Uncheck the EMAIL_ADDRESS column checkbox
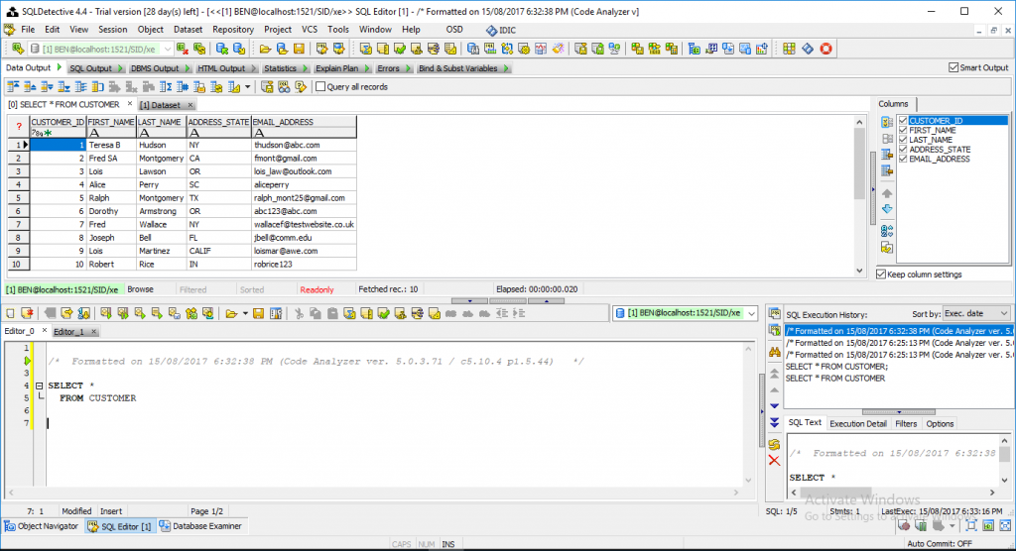Image resolution: width=1016 pixels, height=551 pixels. click(902, 160)
